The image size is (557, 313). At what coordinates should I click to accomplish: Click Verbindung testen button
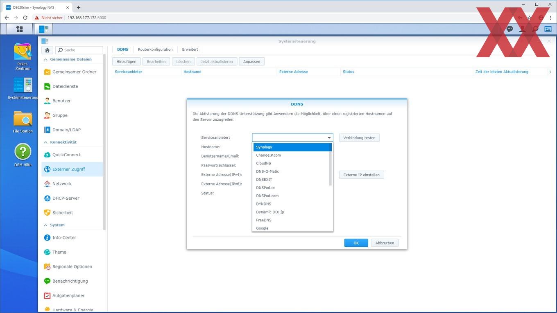point(360,138)
